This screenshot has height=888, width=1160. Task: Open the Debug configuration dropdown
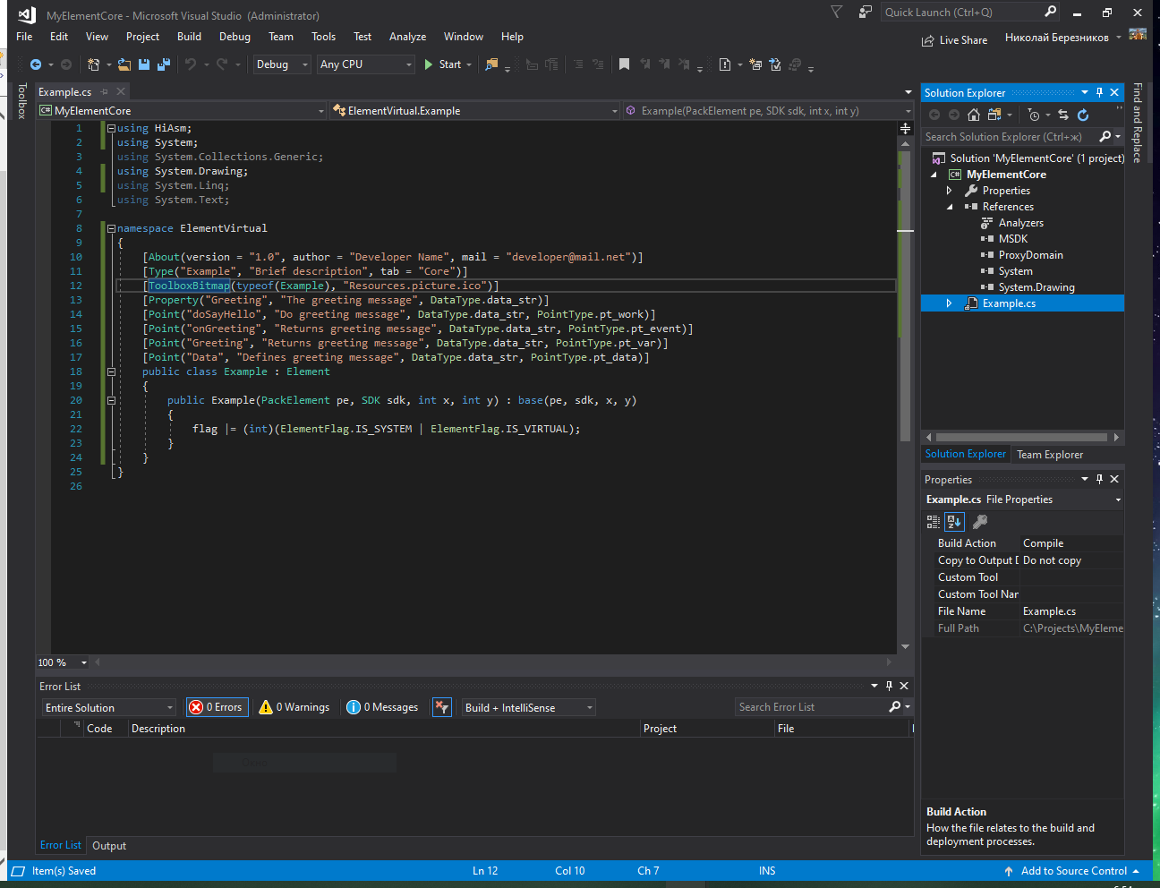coord(281,64)
